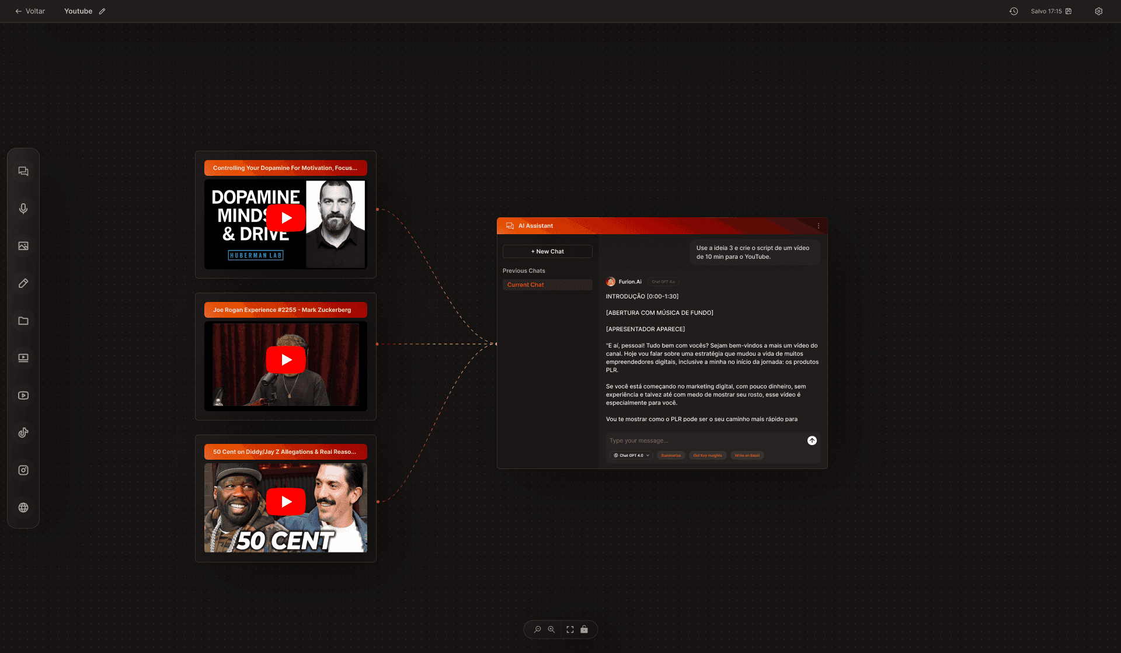The image size is (1121, 653).
Task: Play the 50 Cent video
Action: 286,502
